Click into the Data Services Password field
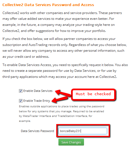 click(x=83, y=131)
